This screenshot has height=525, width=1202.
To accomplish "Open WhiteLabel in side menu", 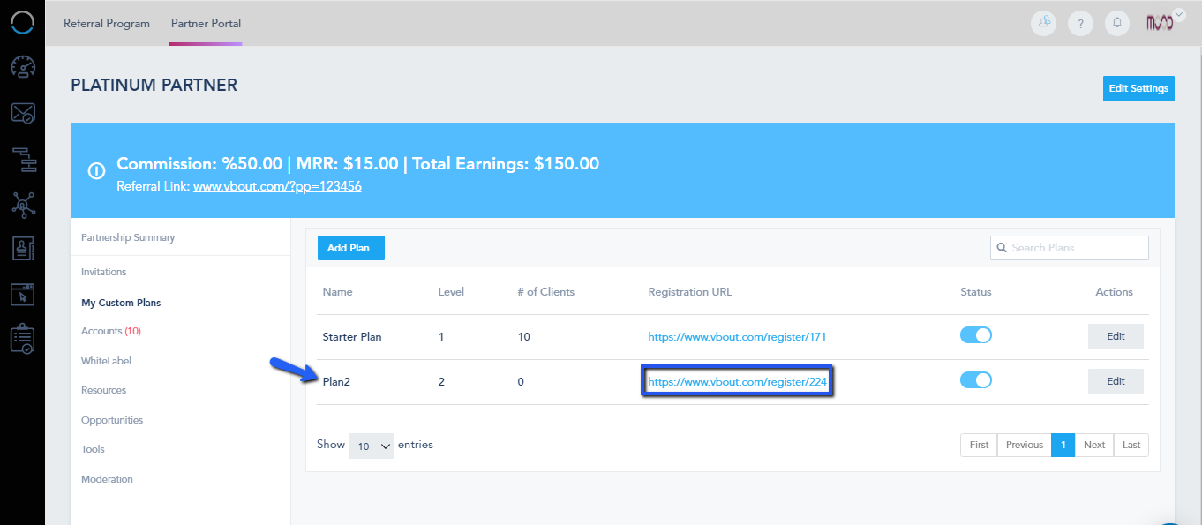I will [106, 361].
